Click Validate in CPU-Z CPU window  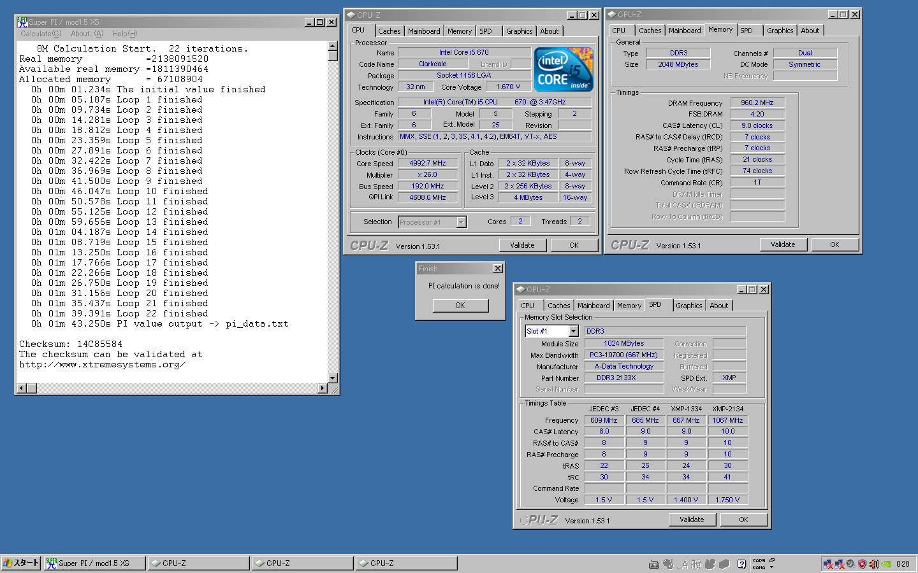(x=522, y=245)
